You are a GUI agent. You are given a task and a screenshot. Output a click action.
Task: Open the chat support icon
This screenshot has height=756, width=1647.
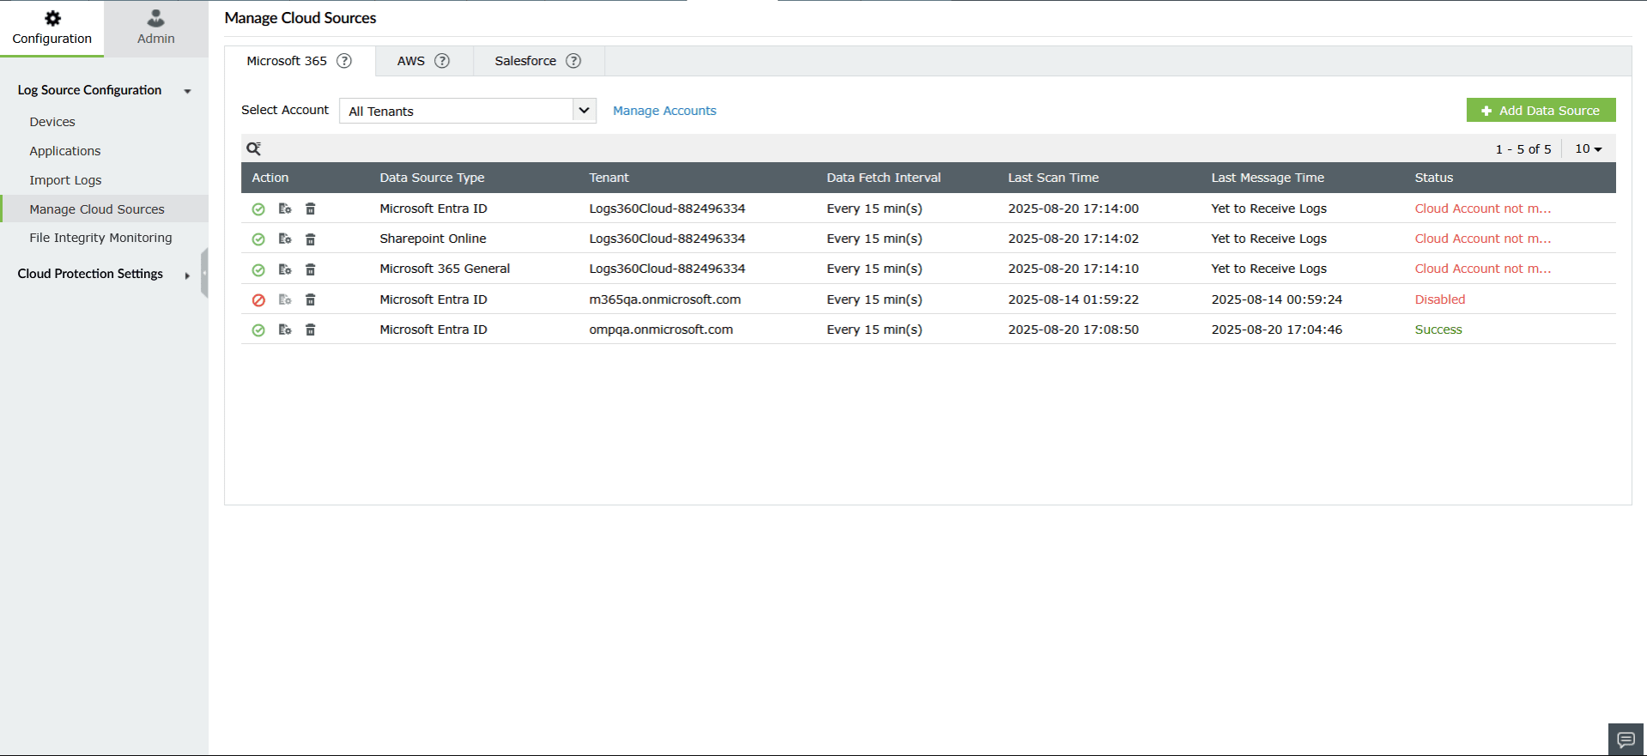[x=1626, y=739]
